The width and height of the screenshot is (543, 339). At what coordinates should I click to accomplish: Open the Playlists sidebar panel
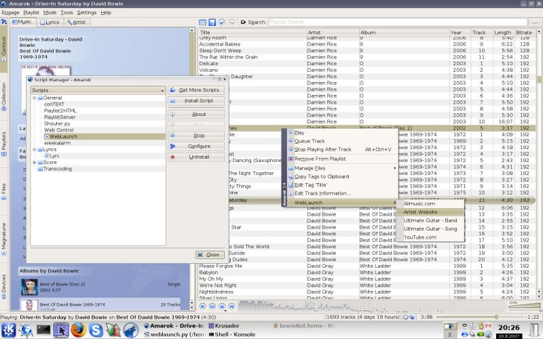point(4,144)
